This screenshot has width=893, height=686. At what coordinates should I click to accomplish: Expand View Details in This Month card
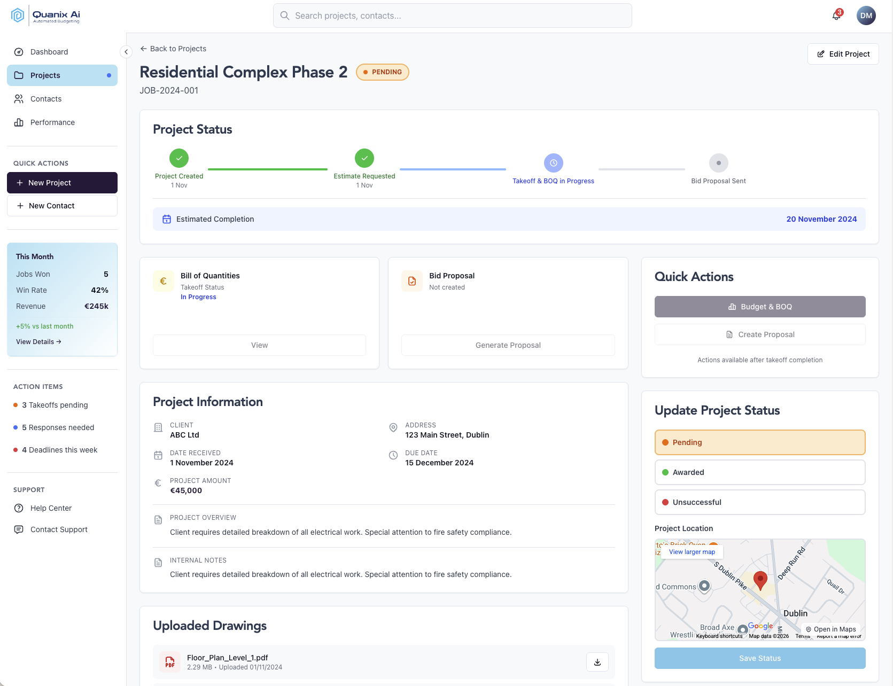click(38, 342)
